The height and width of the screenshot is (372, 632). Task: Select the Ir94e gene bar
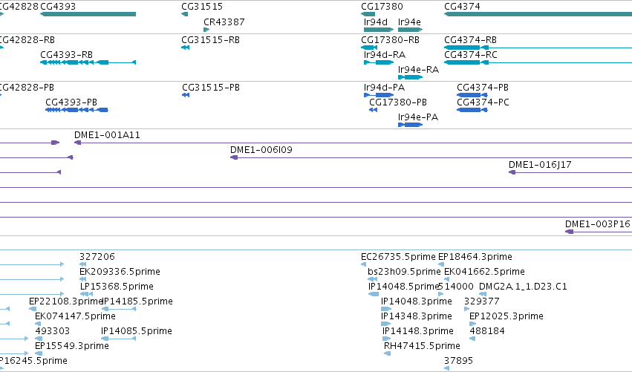410,30
